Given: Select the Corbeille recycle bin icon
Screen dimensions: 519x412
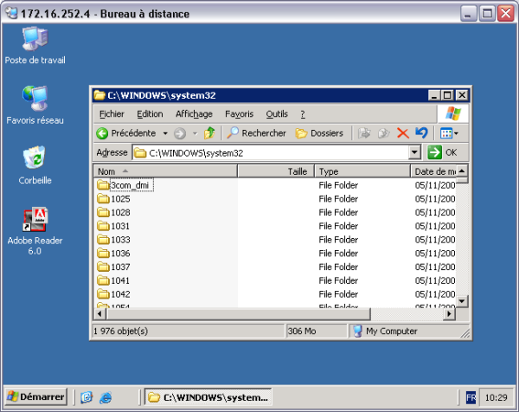Looking at the screenshot, I should (x=35, y=158).
